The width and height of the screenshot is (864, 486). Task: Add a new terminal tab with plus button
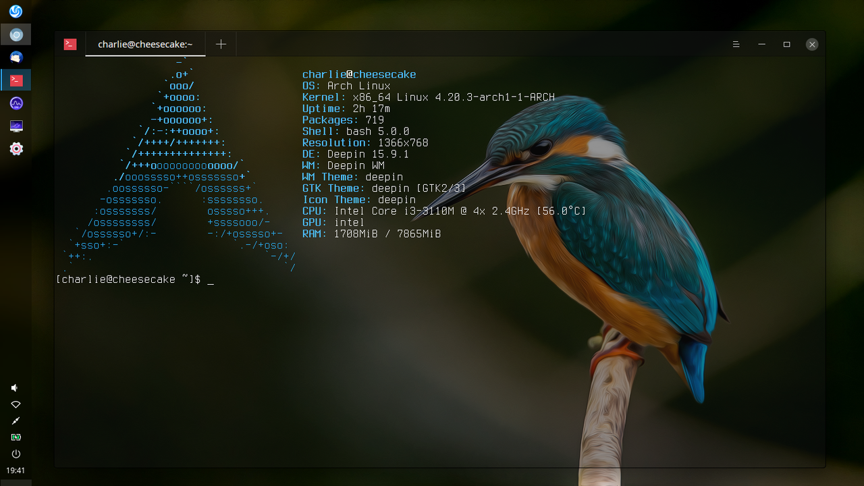coord(221,44)
